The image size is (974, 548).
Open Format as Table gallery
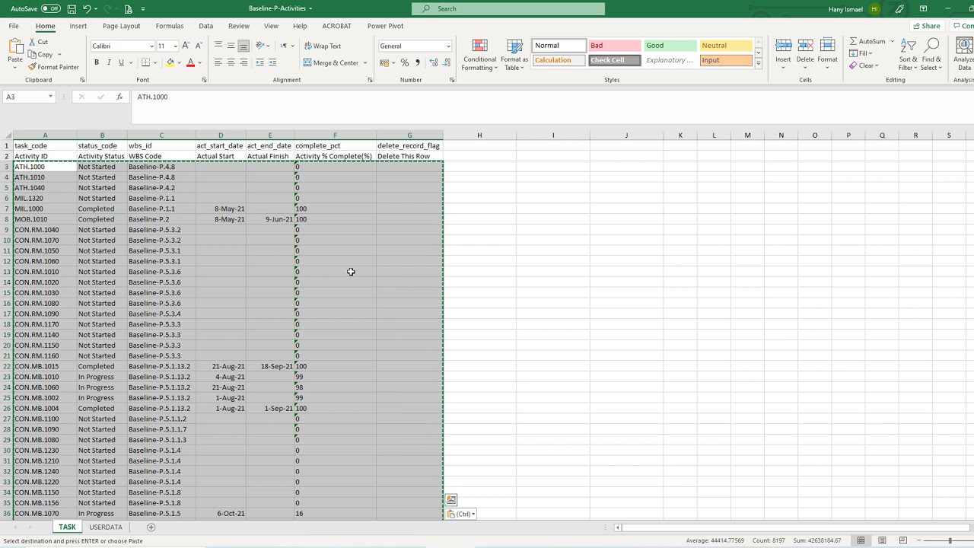tap(514, 55)
